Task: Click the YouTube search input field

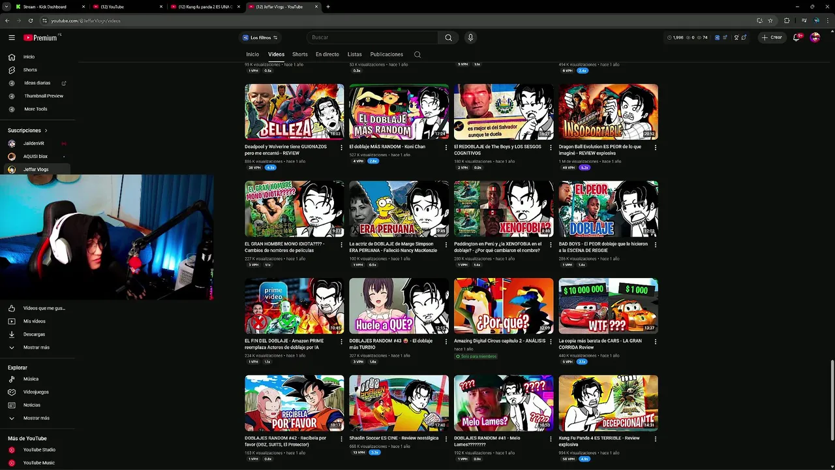Action: point(372,38)
